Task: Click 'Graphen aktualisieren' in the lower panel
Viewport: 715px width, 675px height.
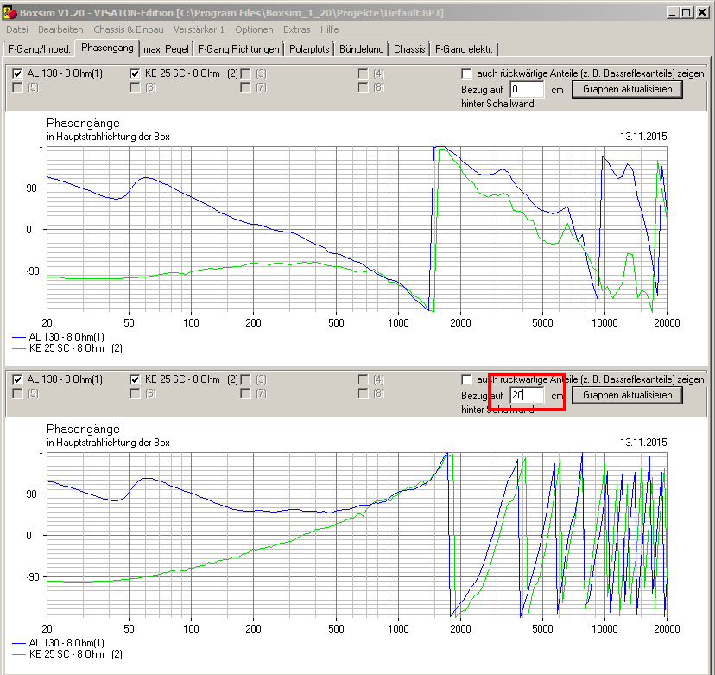Action: point(627,395)
